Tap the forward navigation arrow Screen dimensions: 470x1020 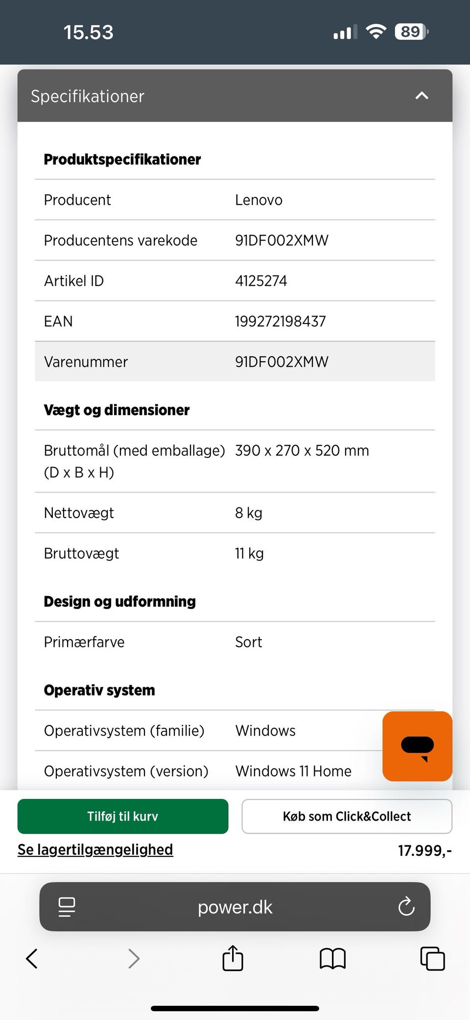[x=133, y=958]
